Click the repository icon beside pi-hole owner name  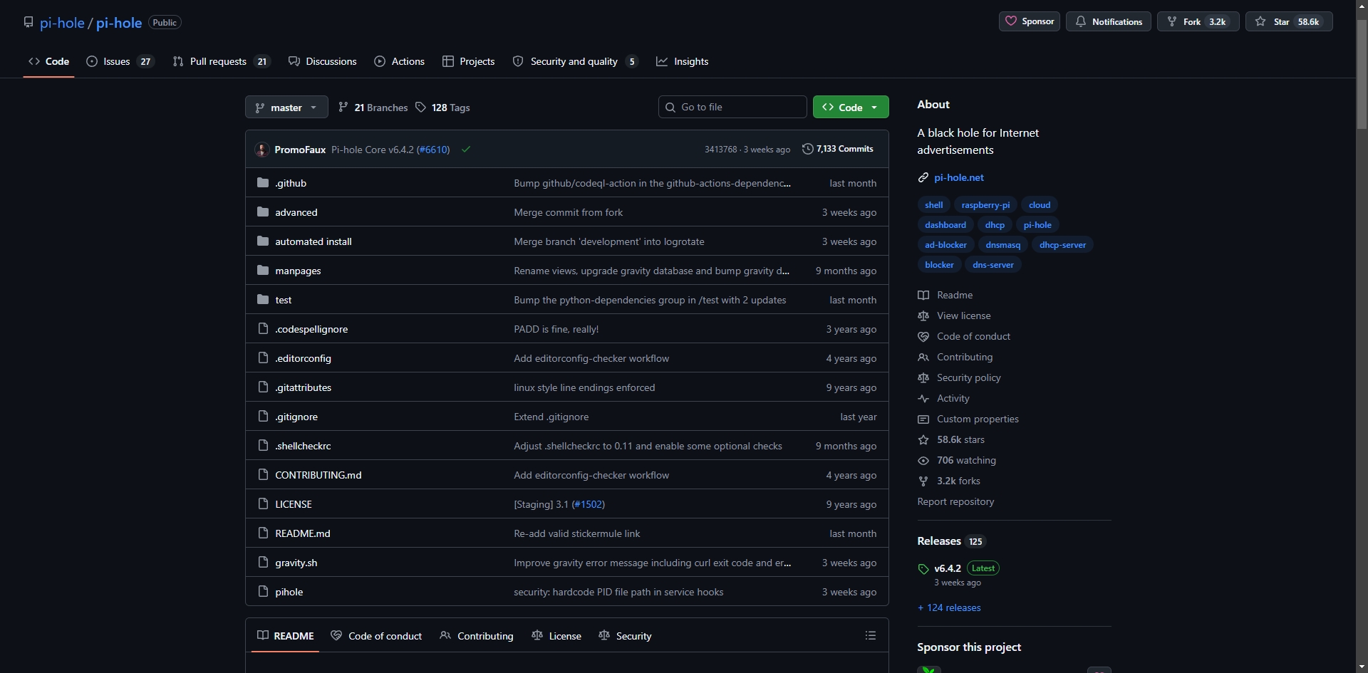[28, 22]
